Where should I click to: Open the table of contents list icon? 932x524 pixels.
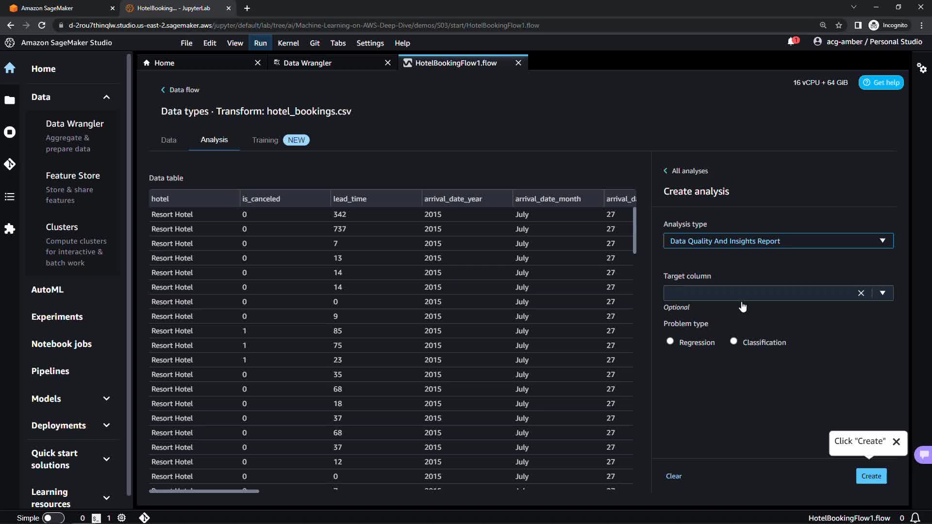coord(10,196)
